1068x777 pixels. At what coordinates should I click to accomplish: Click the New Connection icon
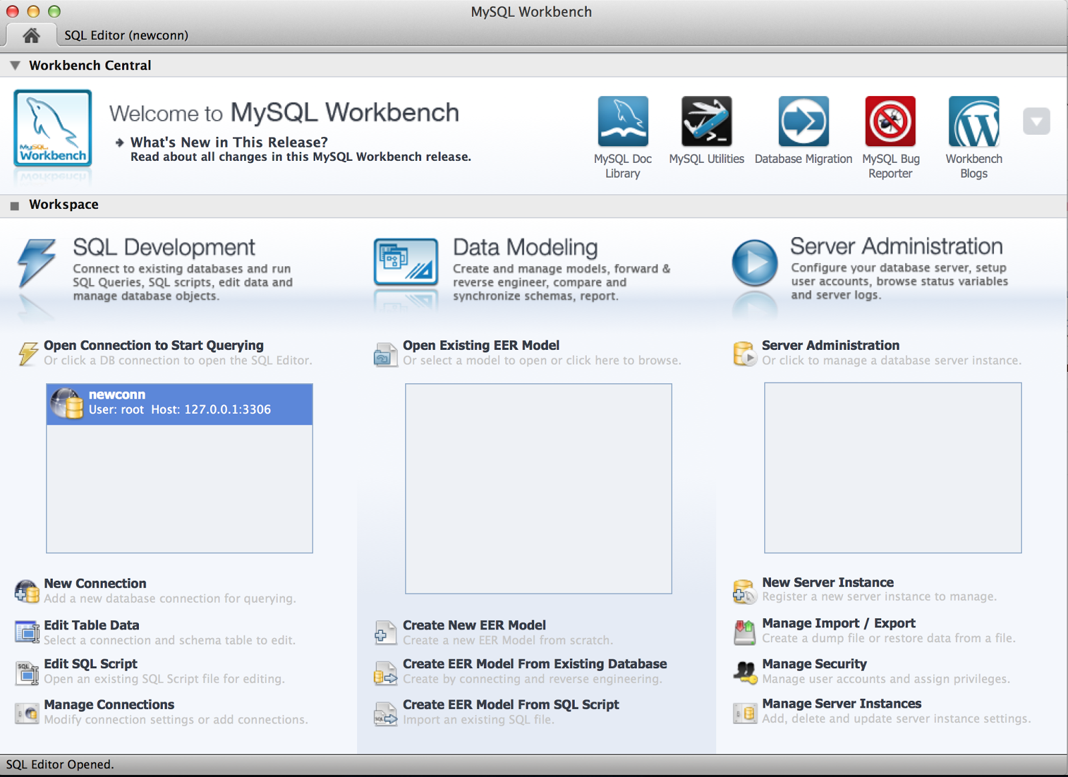coord(27,591)
